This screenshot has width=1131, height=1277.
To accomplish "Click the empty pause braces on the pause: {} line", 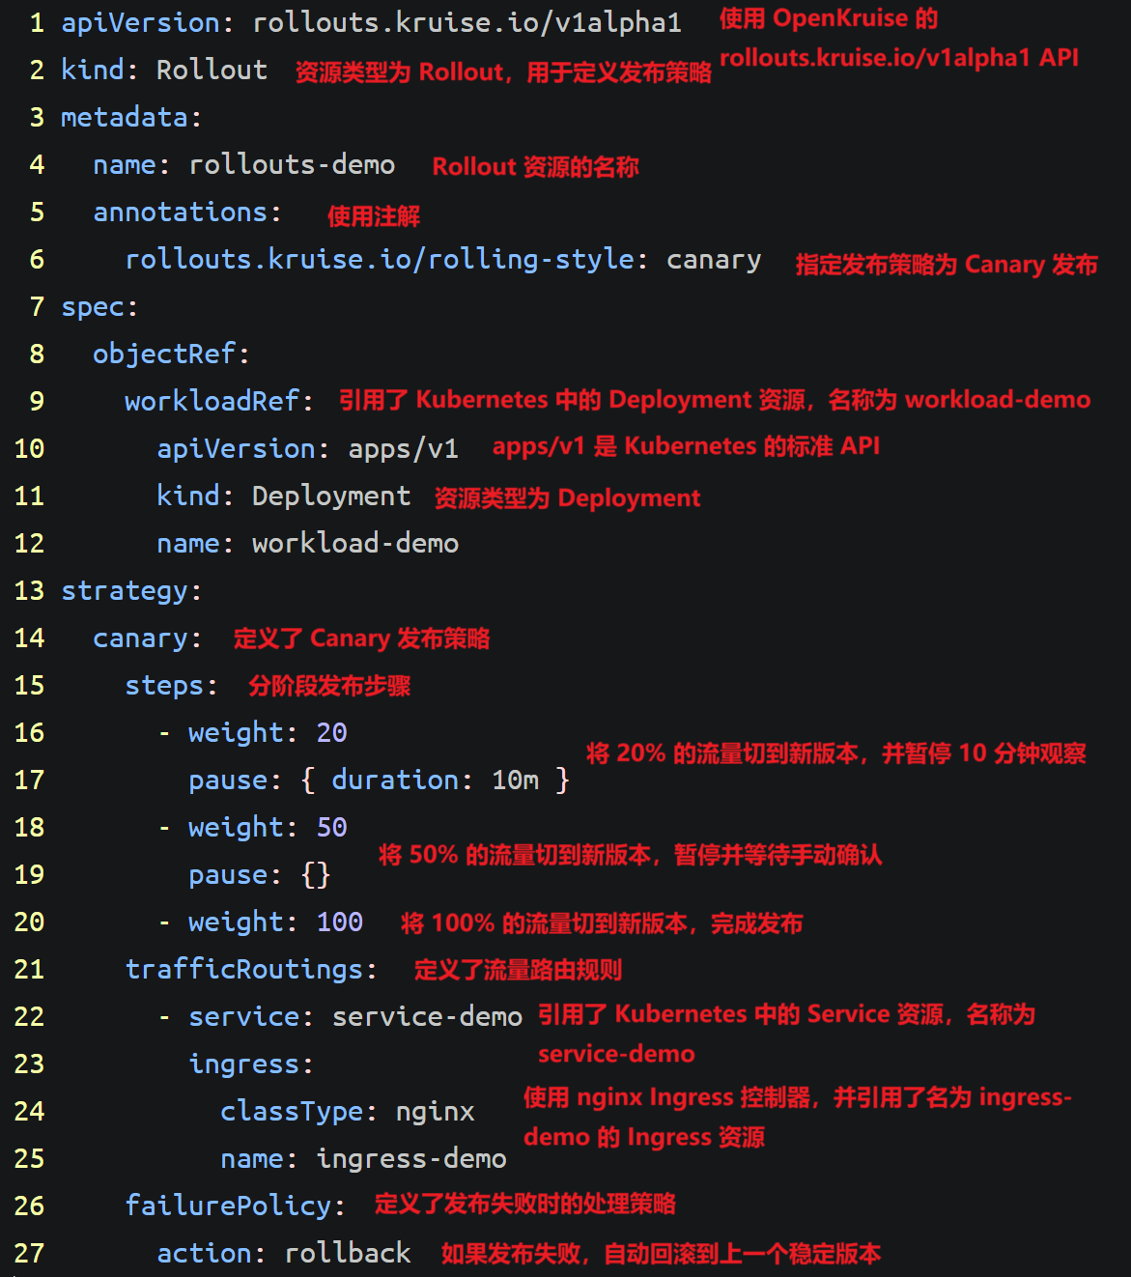I will (316, 874).
